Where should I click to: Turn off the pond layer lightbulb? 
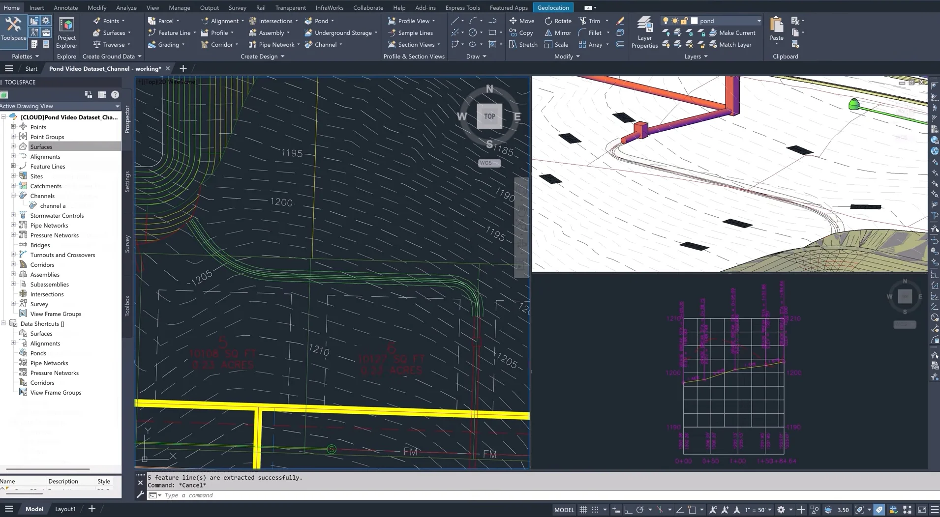[x=666, y=21]
